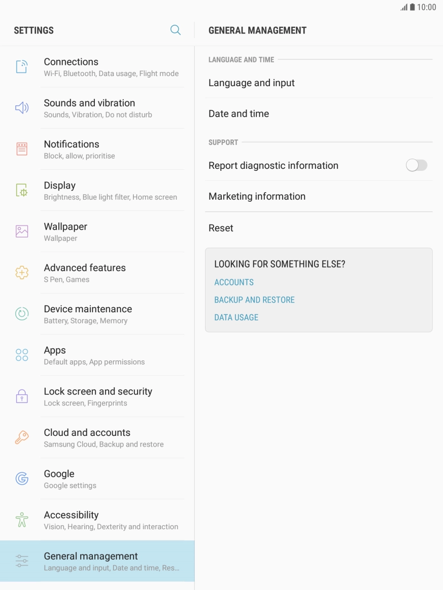The height and width of the screenshot is (590, 443).
Task: Tap the Notifications icon
Action: pyautogui.click(x=22, y=149)
